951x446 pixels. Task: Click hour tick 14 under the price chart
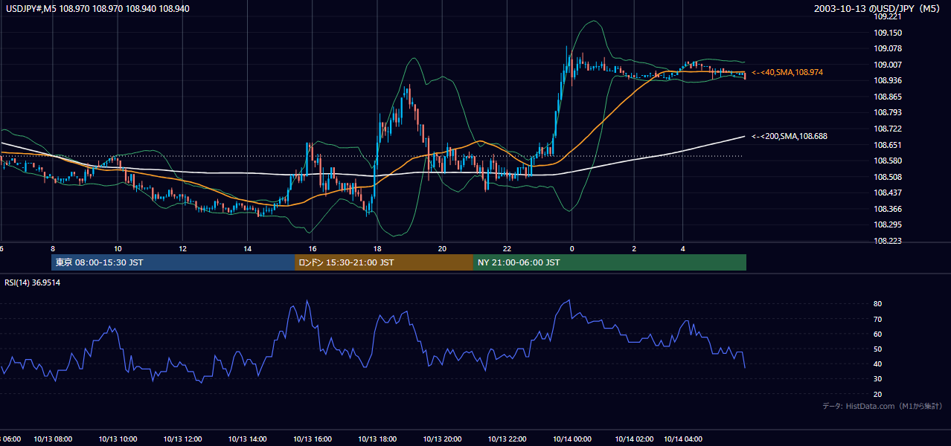[x=248, y=248]
